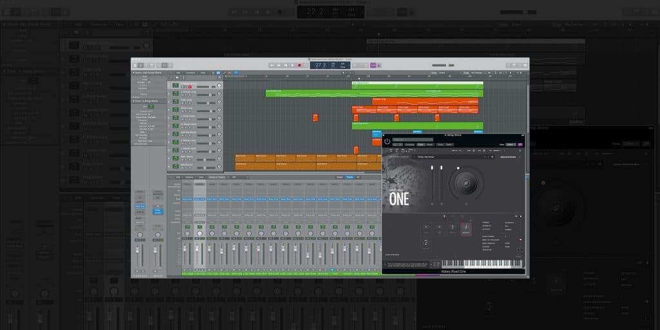Adjust the Strings Long track volume slider

(206, 95)
